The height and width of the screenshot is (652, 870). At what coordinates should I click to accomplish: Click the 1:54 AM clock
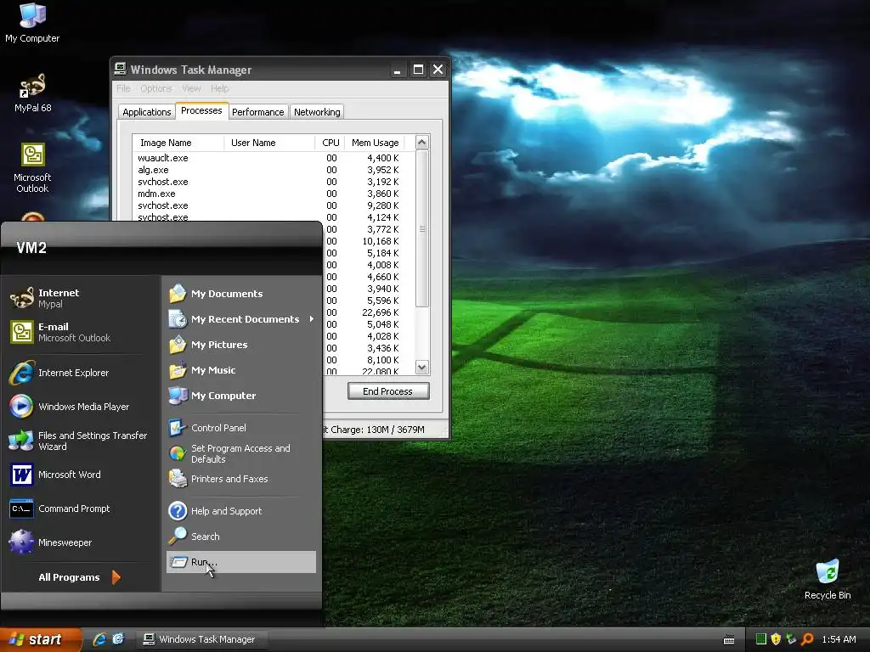pos(839,639)
